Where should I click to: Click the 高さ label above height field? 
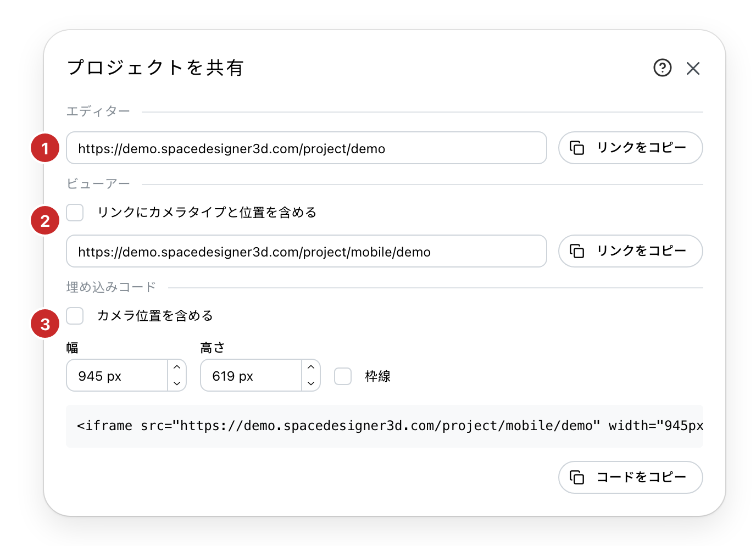pos(213,348)
